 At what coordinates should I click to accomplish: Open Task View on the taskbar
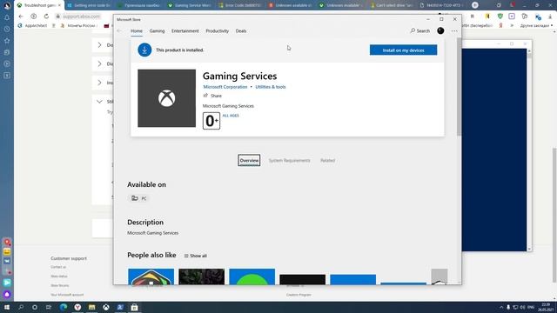coord(49,307)
